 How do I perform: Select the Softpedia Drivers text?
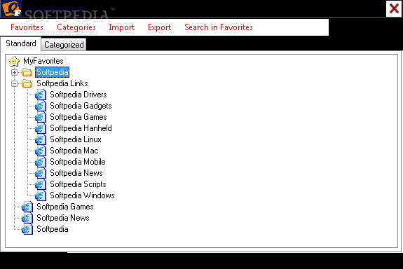coord(78,95)
